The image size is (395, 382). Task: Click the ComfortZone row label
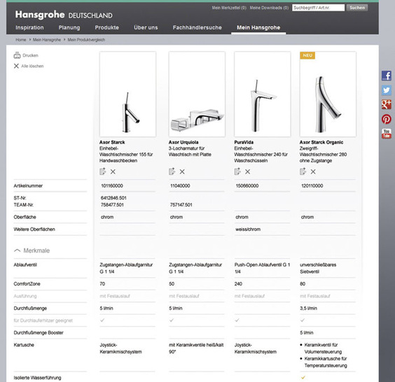(27, 284)
